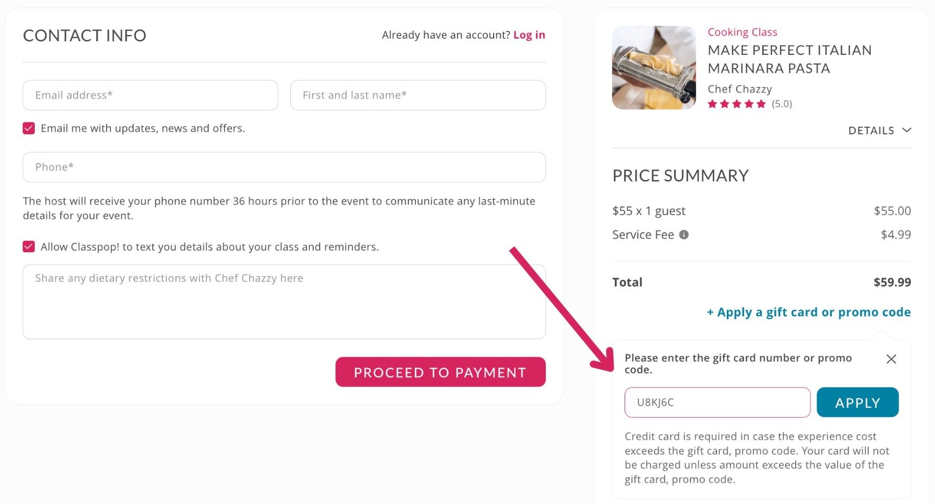Click PROCEED TO PAYMENT
The image size is (935, 504).
coord(440,372)
